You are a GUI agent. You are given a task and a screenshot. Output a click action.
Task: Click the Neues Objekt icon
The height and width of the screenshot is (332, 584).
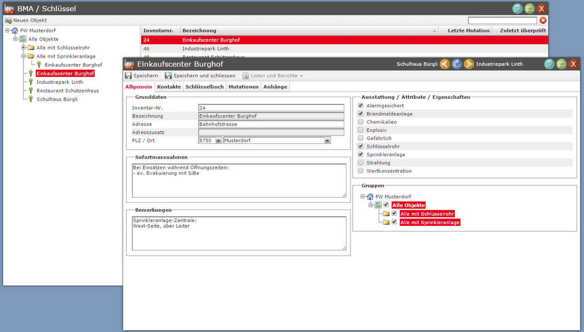coord(8,20)
